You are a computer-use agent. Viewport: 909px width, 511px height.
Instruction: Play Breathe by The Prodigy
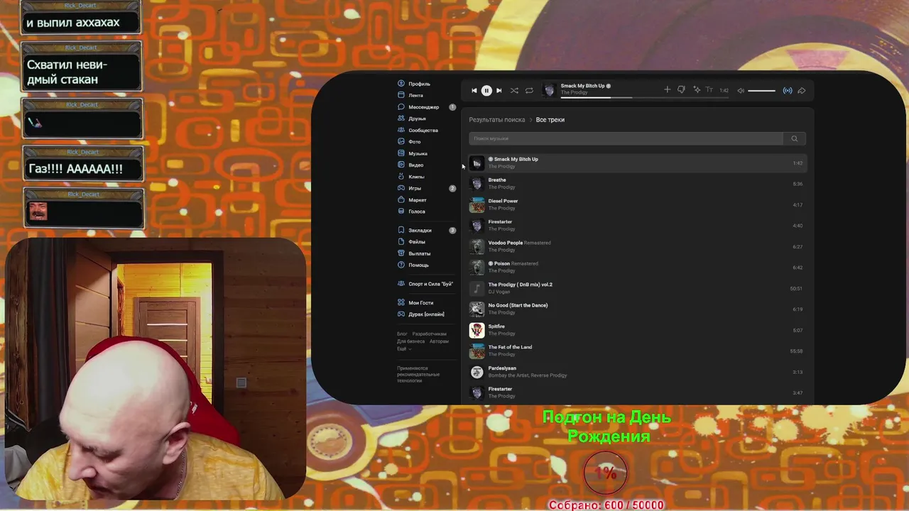(x=637, y=184)
